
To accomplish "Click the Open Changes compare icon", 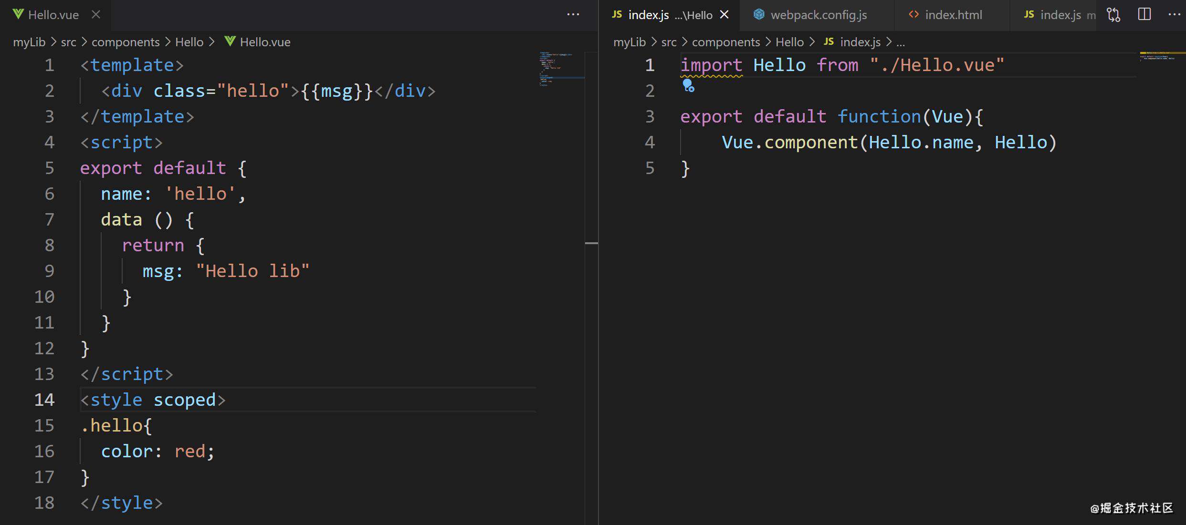I will [x=1113, y=15].
